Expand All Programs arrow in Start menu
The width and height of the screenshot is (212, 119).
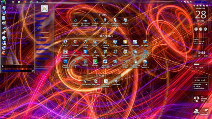(x=3, y=66)
